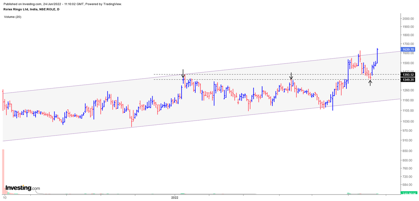The height and width of the screenshot is (201, 419).
Task: Click the 1260.00 price axis label
Action: tap(408, 90)
